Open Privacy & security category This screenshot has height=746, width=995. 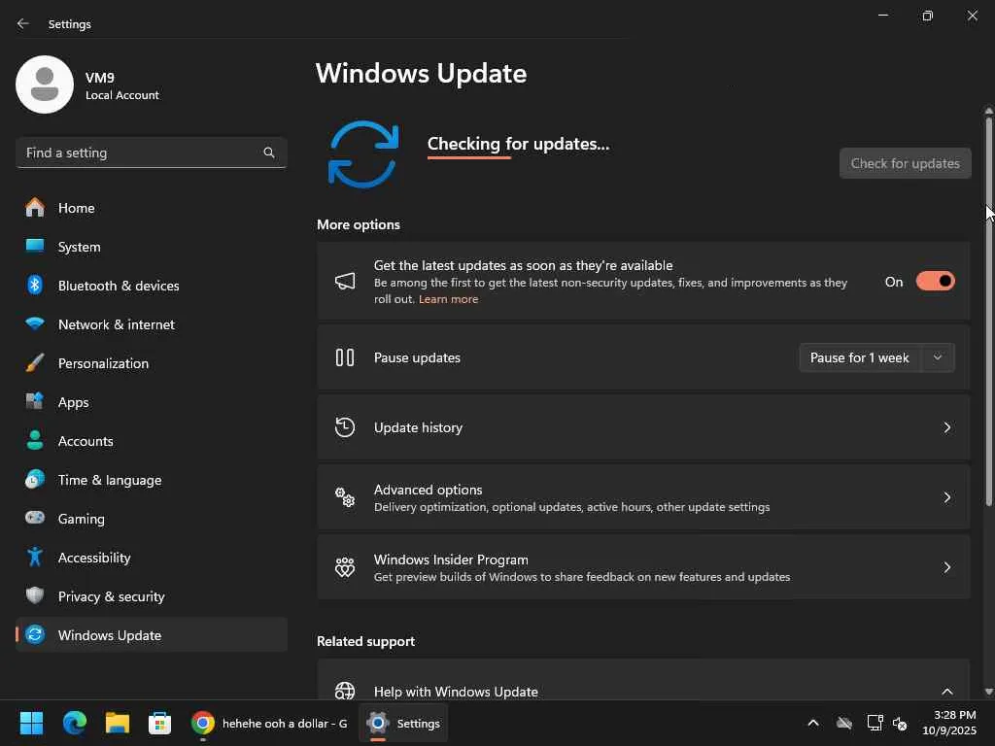[x=152, y=595]
